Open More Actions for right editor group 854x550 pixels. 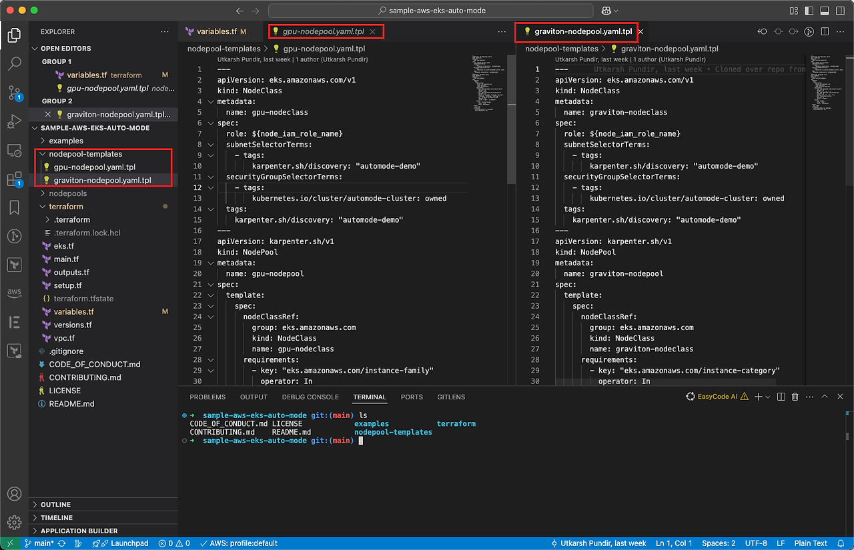pos(840,31)
